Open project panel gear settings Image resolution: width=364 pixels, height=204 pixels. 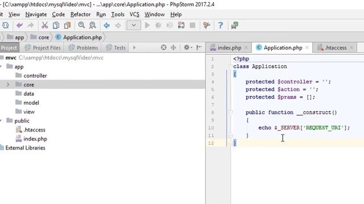click(x=188, y=48)
